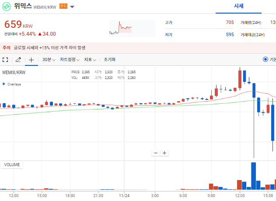This screenshot has height=201, width=276.
Task: Click the 11/24 date axis marker
Action: [124, 195]
